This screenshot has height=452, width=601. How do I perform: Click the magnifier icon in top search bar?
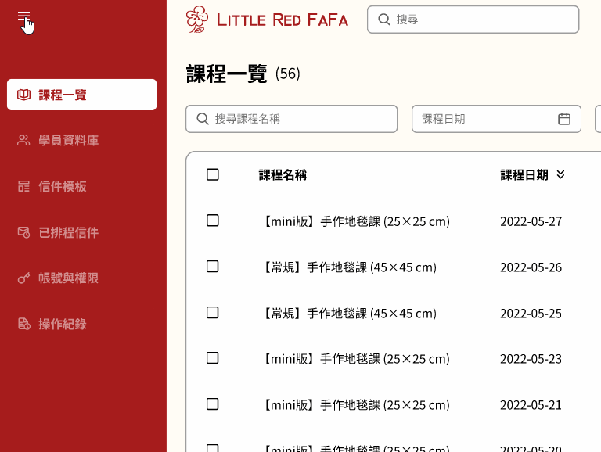click(384, 20)
